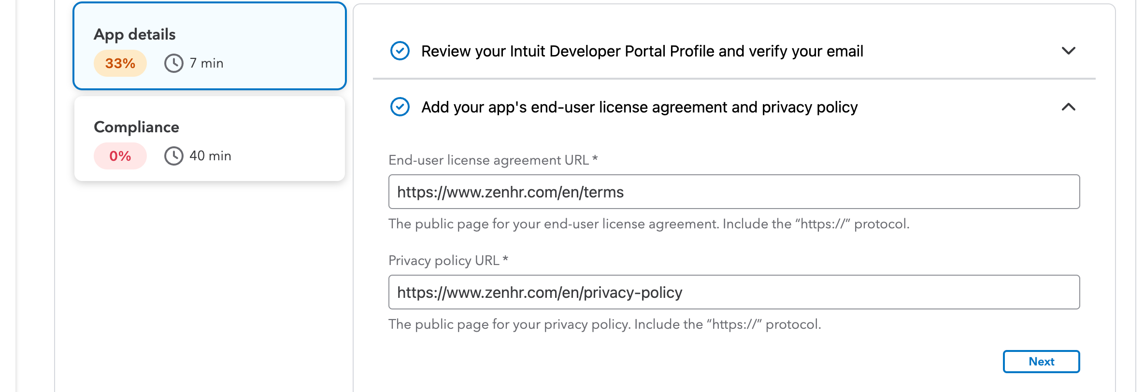This screenshot has height=392, width=1144.
Task: Click the 7 min estimate text
Action: (x=206, y=63)
